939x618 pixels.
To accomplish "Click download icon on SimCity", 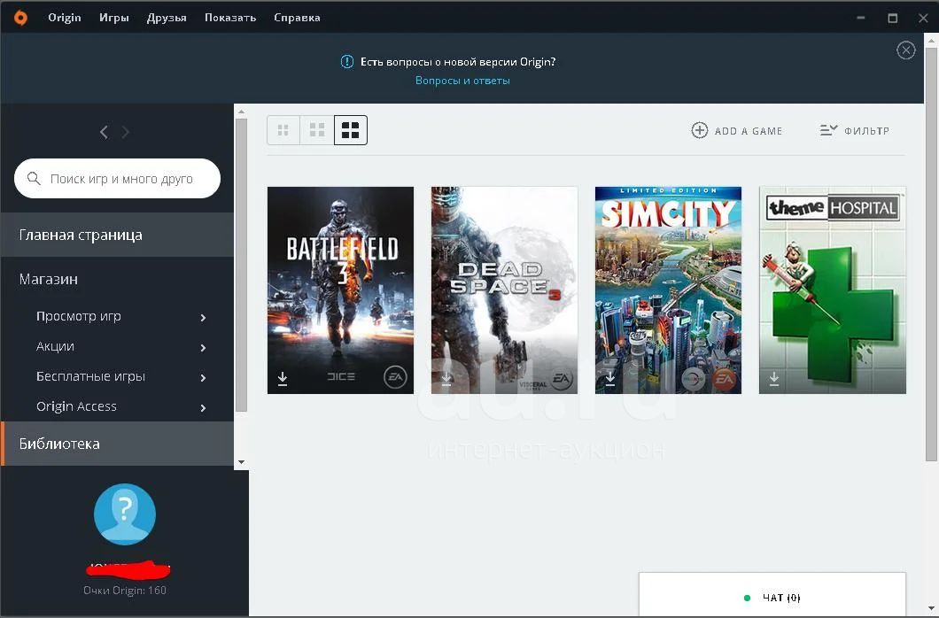I will 610,378.
